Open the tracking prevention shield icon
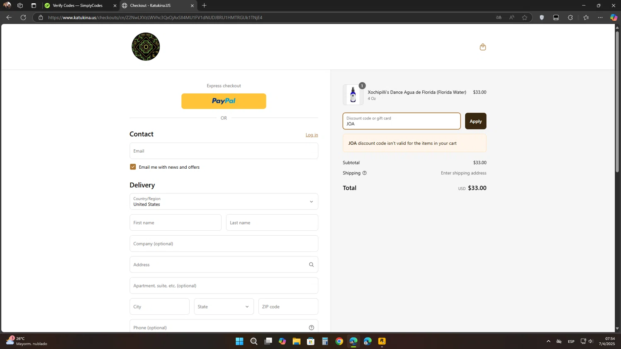 (542, 17)
